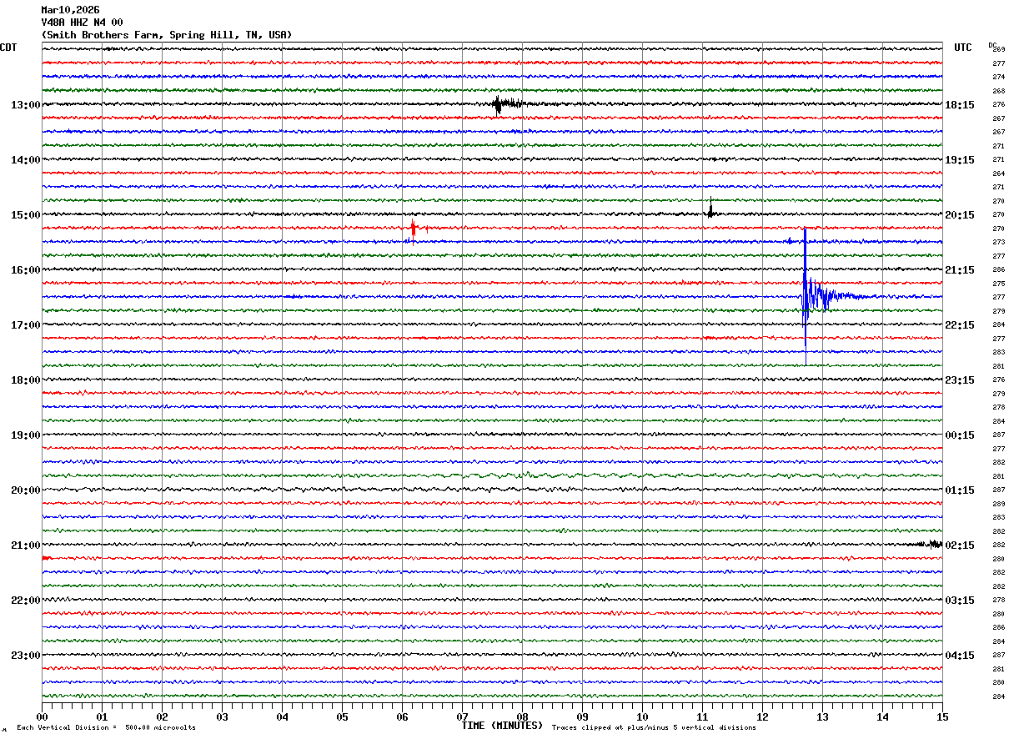Click minute 01 on the time axis
Image resolution: width=1009 pixels, height=739 pixels.
102,716
